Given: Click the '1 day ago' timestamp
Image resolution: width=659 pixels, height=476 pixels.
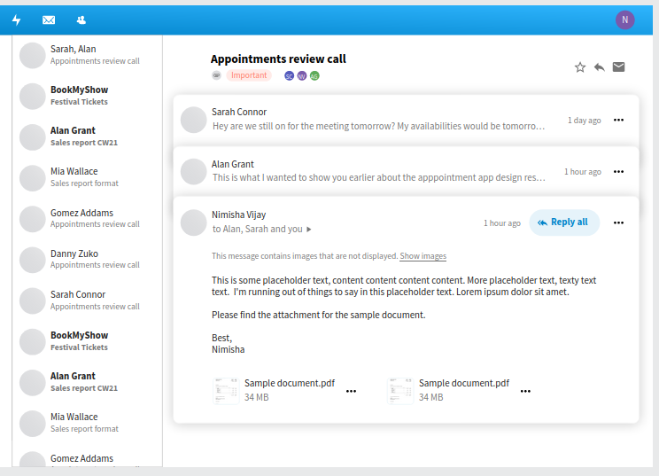Looking at the screenshot, I should point(585,121).
